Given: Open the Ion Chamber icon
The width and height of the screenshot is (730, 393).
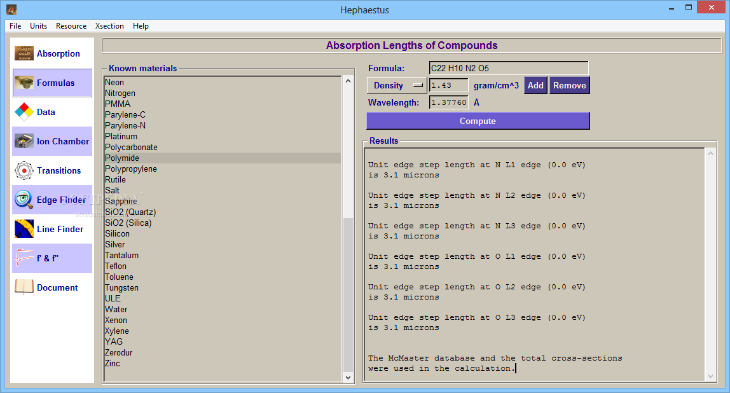Looking at the screenshot, I should [24, 141].
